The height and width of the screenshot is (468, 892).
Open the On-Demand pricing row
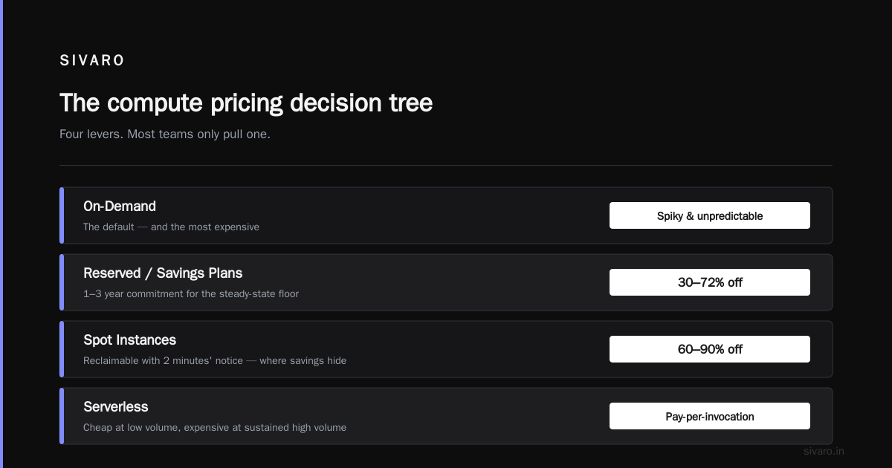(446, 215)
